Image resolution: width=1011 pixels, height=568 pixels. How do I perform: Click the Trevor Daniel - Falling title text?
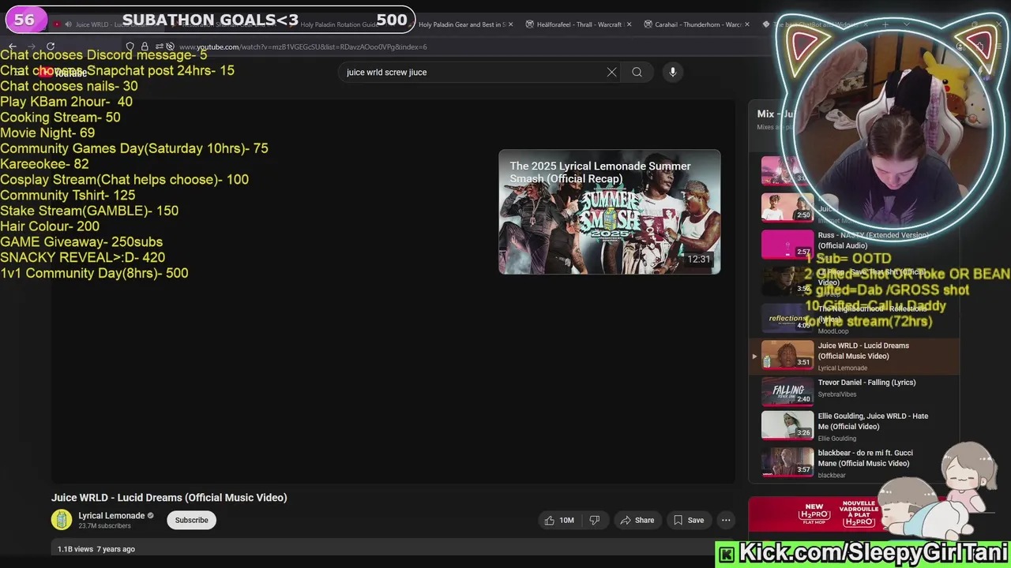(866, 383)
